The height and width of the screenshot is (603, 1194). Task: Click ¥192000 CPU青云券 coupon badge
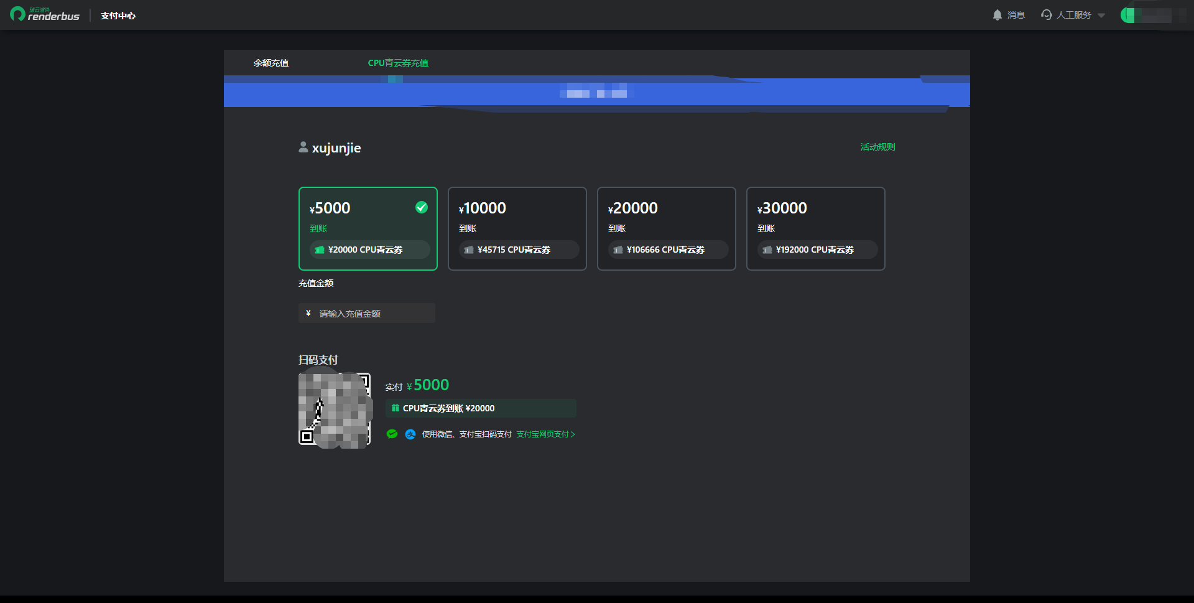pos(818,250)
